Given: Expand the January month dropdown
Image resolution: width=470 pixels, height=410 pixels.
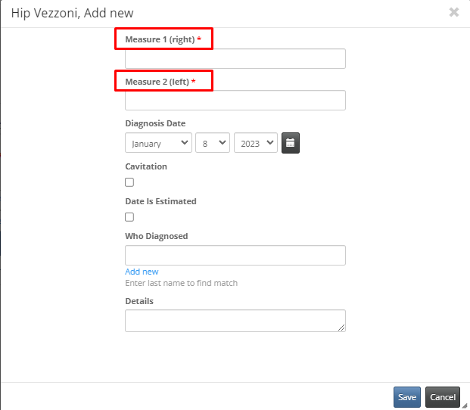Looking at the screenshot, I should coord(159,143).
